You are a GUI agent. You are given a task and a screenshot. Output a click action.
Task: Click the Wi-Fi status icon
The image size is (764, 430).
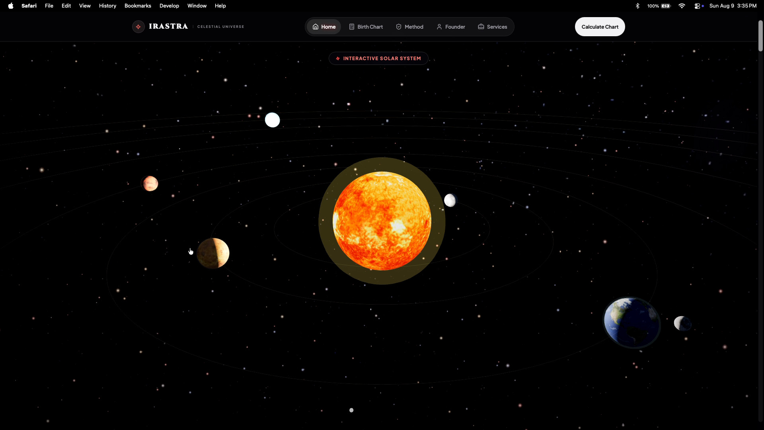tap(682, 6)
